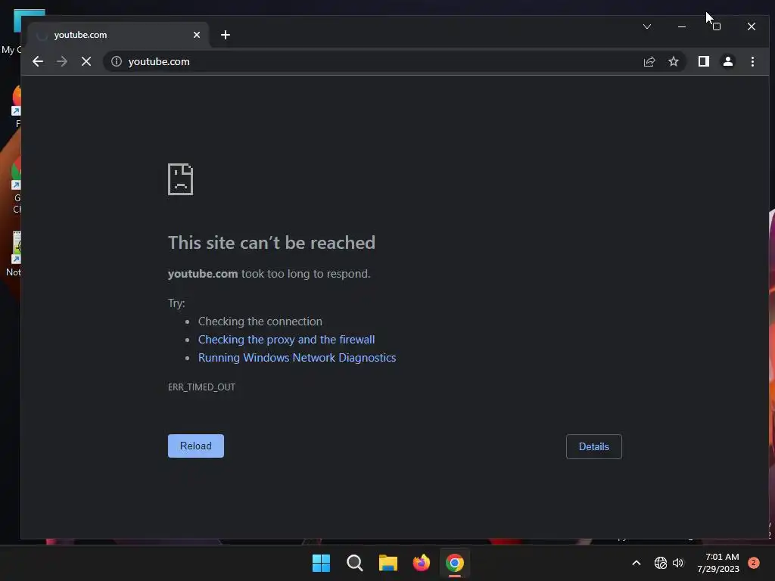Open notifications badge showing 2
Viewport: 775px width, 581px height.
tap(753, 563)
